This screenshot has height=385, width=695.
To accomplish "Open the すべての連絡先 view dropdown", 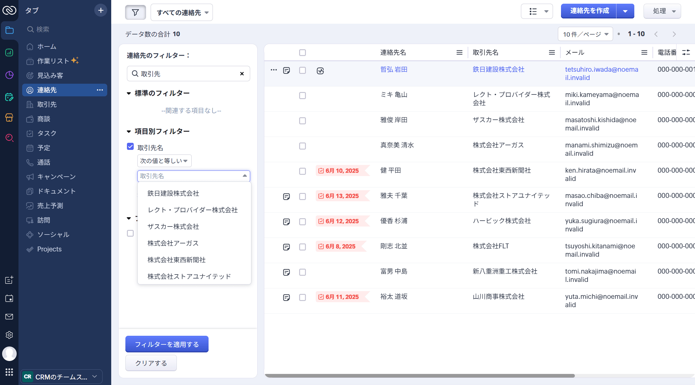I will tap(182, 13).
